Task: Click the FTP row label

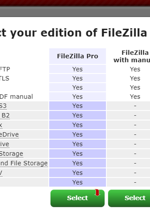Action: (5, 69)
